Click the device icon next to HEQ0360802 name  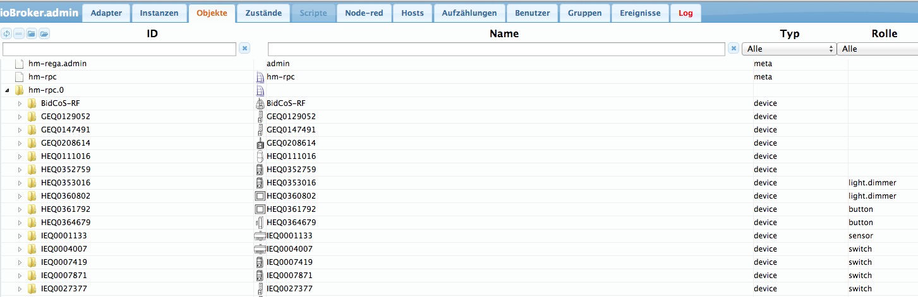point(260,196)
